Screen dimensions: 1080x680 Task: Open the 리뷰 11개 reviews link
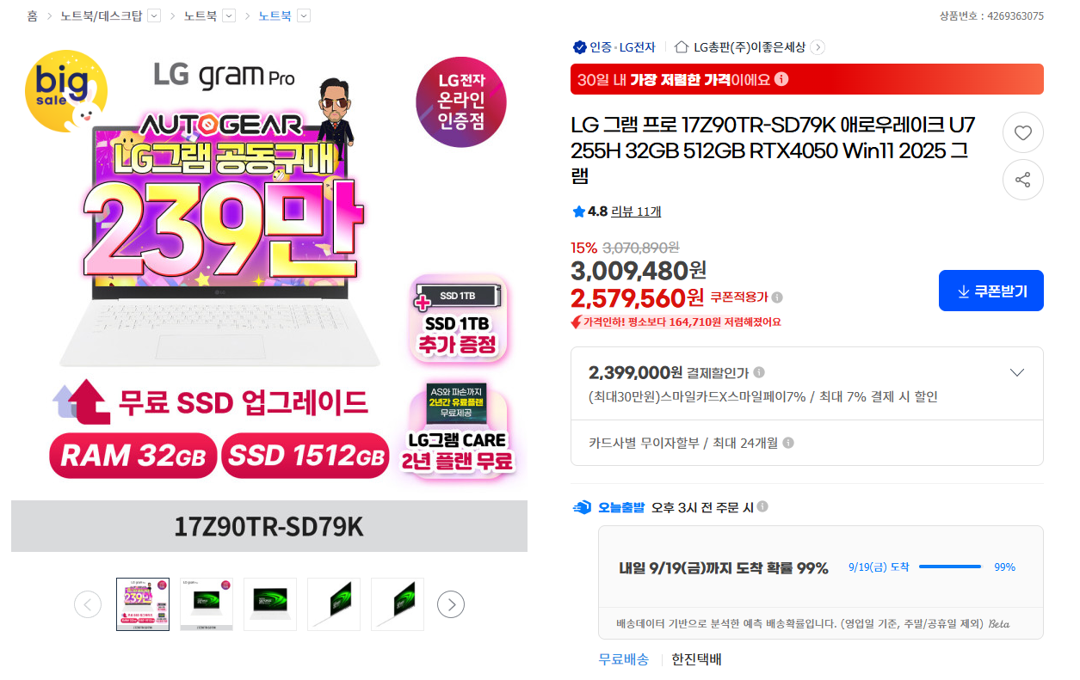click(x=636, y=211)
